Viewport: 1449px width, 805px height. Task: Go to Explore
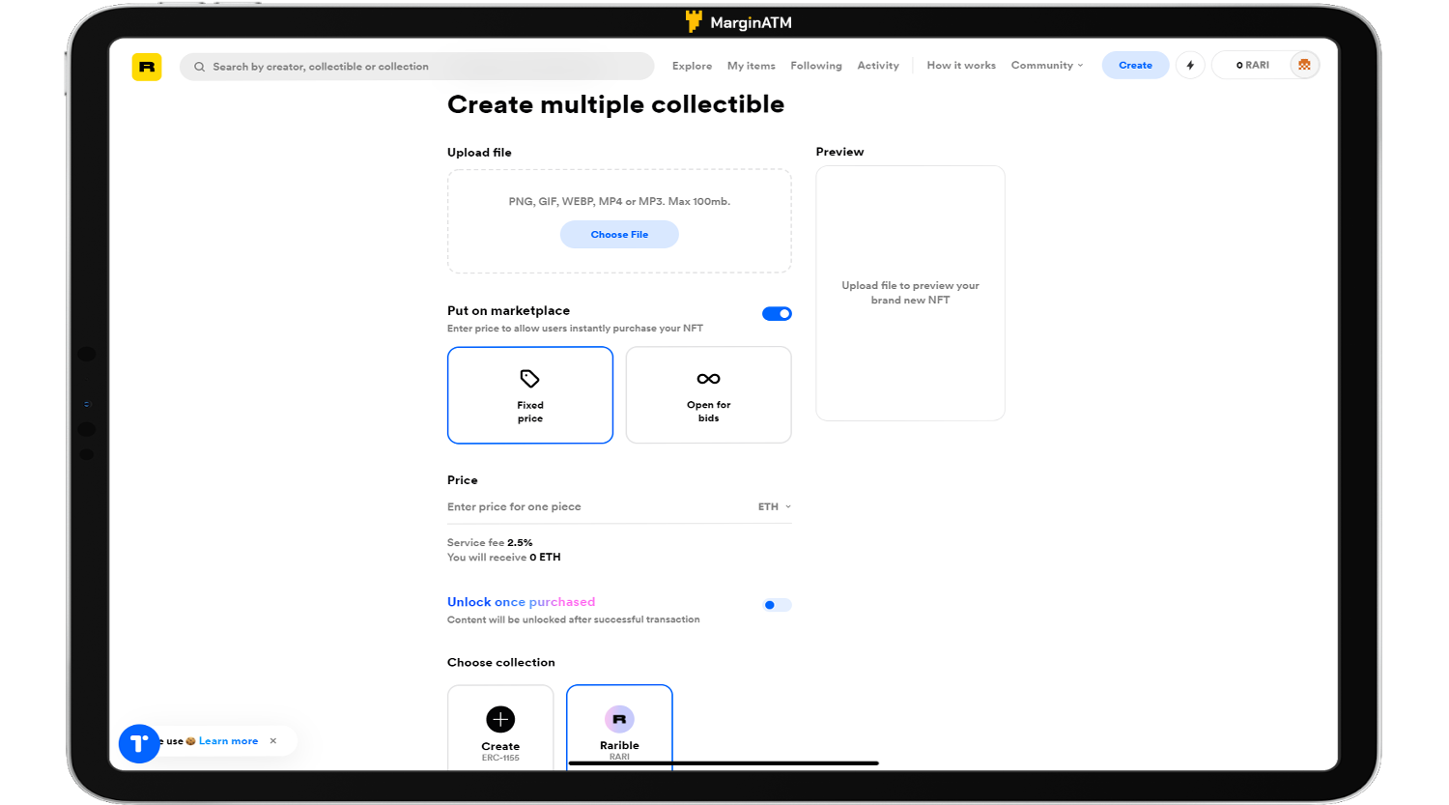692,66
